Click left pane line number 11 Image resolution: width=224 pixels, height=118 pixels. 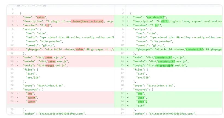tap(12, 49)
